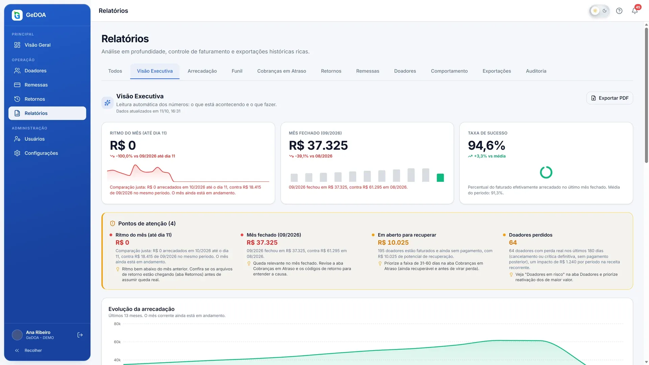
Task: Click the logout icon next to Ana Ribeiro
Action: coord(80,335)
